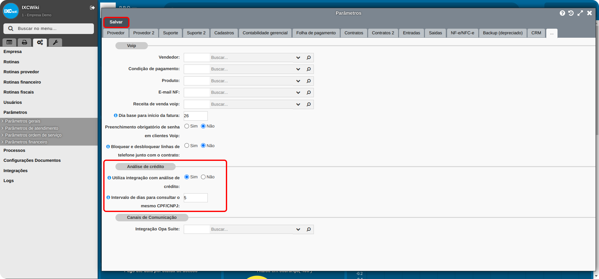Collapse the Voip section header
Image resolution: width=599 pixels, height=279 pixels.
pos(131,46)
